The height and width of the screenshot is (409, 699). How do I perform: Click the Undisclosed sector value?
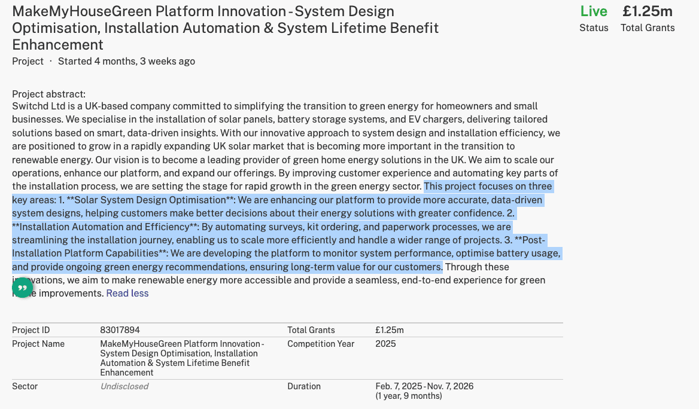(124, 386)
